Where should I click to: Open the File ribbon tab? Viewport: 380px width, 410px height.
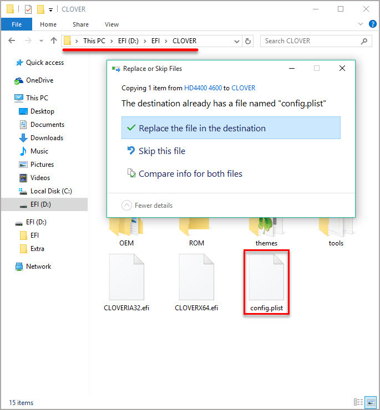[x=17, y=24]
